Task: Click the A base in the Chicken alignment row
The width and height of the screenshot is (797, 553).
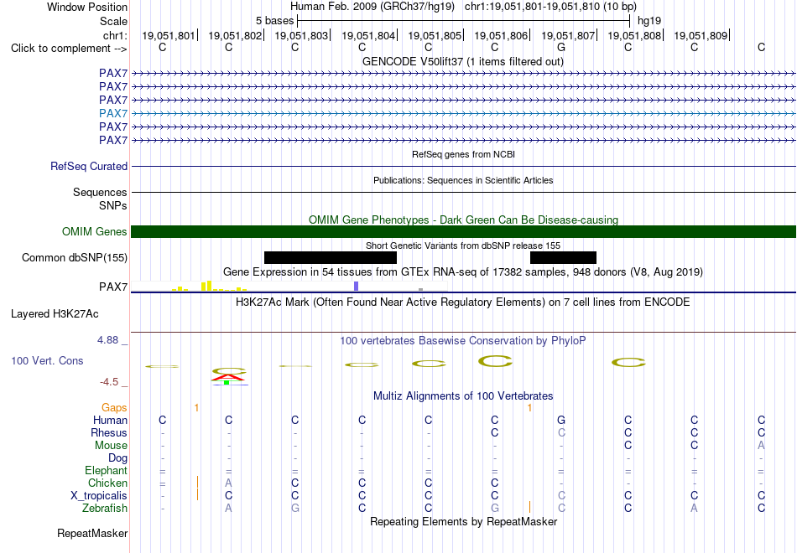Action: (x=228, y=483)
